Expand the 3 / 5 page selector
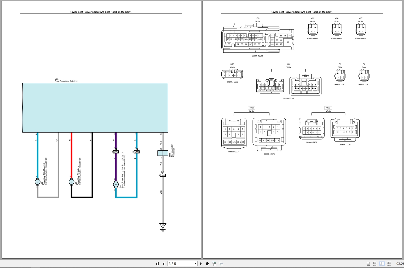This screenshot has width=404, height=268. pyautogui.click(x=195, y=264)
